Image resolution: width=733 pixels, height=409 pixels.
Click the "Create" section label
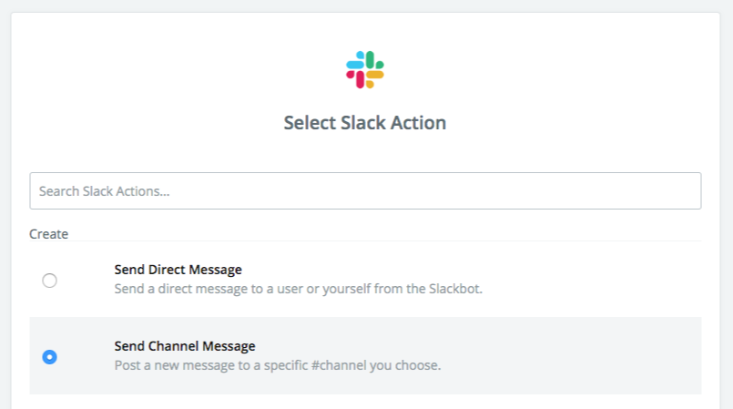tap(49, 234)
